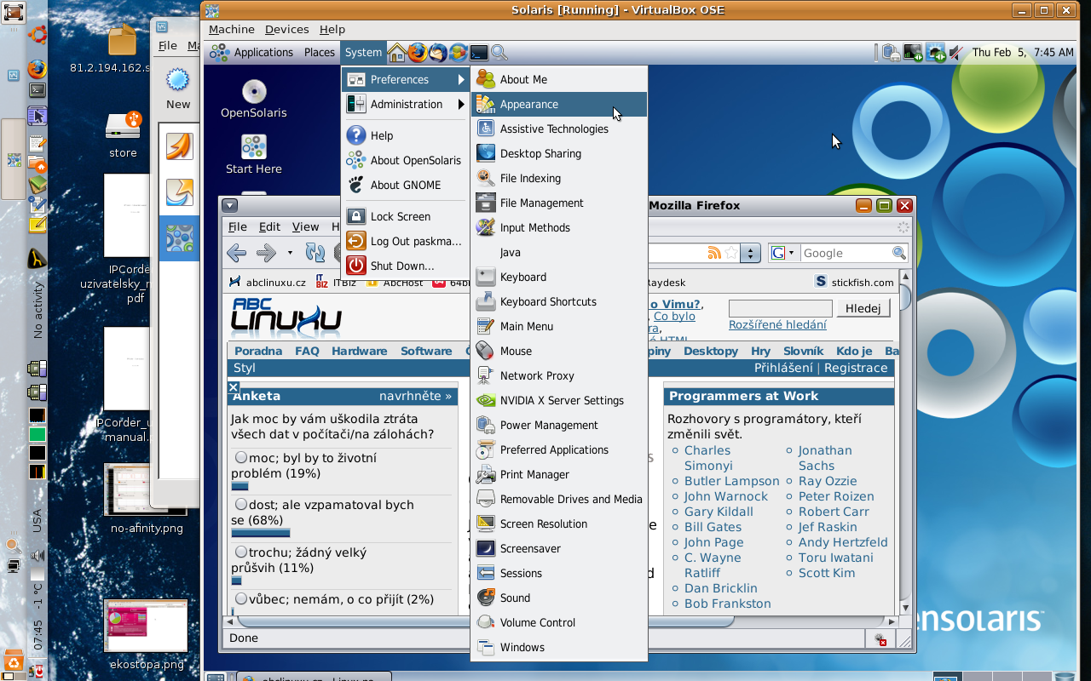Image resolution: width=1091 pixels, height=681 pixels.
Task: Click the Hledej search button
Action: [863, 308]
